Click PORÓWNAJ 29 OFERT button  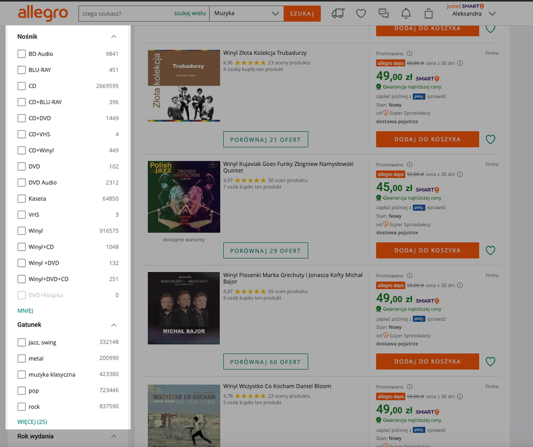coord(266,251)
